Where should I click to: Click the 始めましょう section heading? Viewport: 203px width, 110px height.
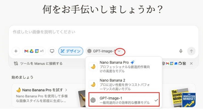(x=22, y=77)
